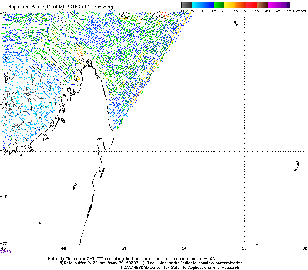
Task: Click the red 30-35 knots legend swatch
Action: click(251, 5)
